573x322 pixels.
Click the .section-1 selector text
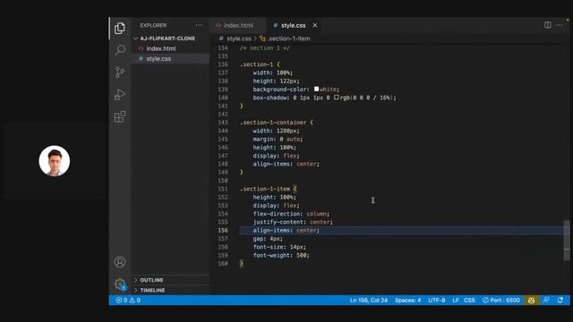click(x=257, y=64)
